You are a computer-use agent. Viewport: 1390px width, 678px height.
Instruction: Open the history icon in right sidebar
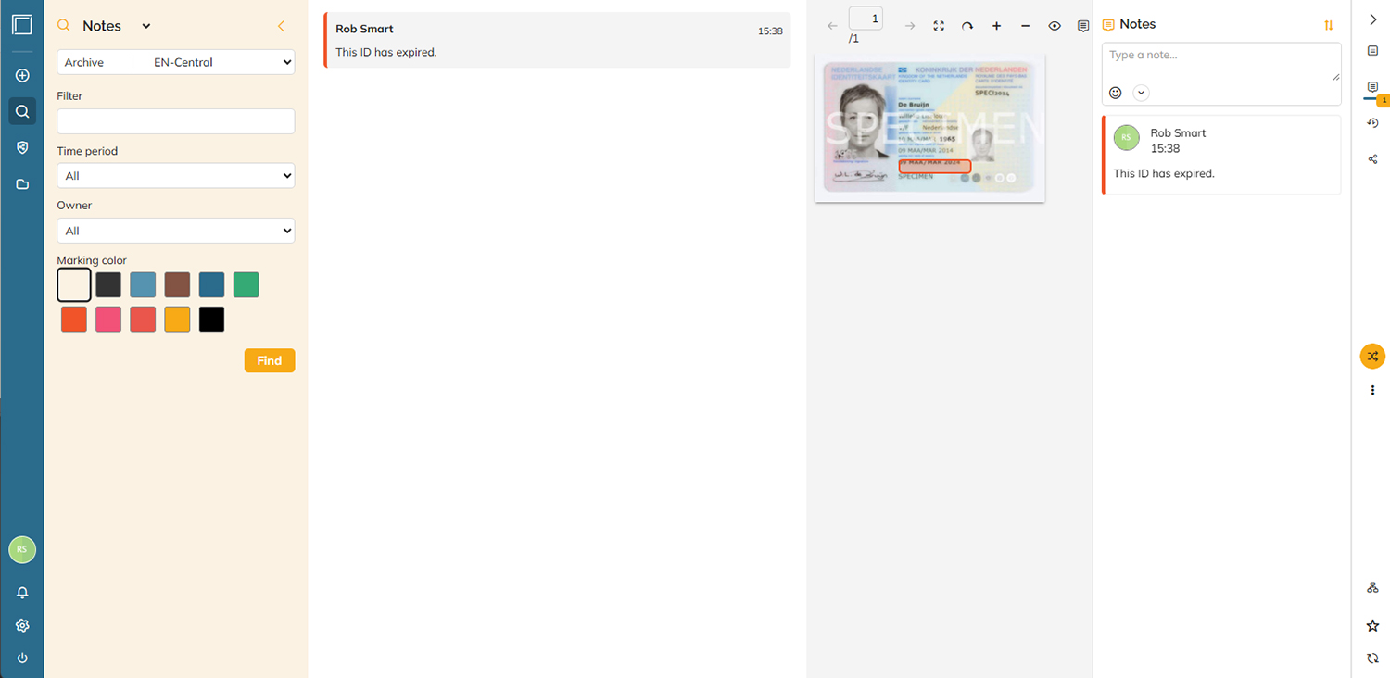pyautogui.click(x=1373, y=123)
